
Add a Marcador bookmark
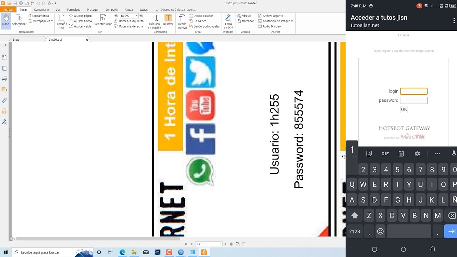(x=246, y=21)
